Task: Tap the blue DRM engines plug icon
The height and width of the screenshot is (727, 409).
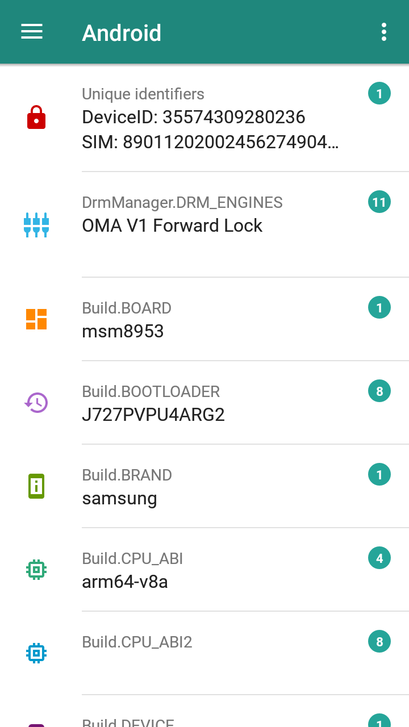Action: pos(36,225)
